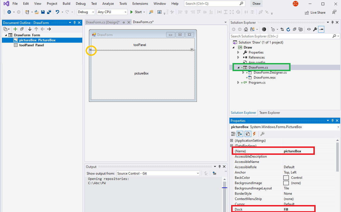Refresh Solution Explorer with the refresh icon
The width and height of the screenshot is (341, 212).
[x=288, y=29]
